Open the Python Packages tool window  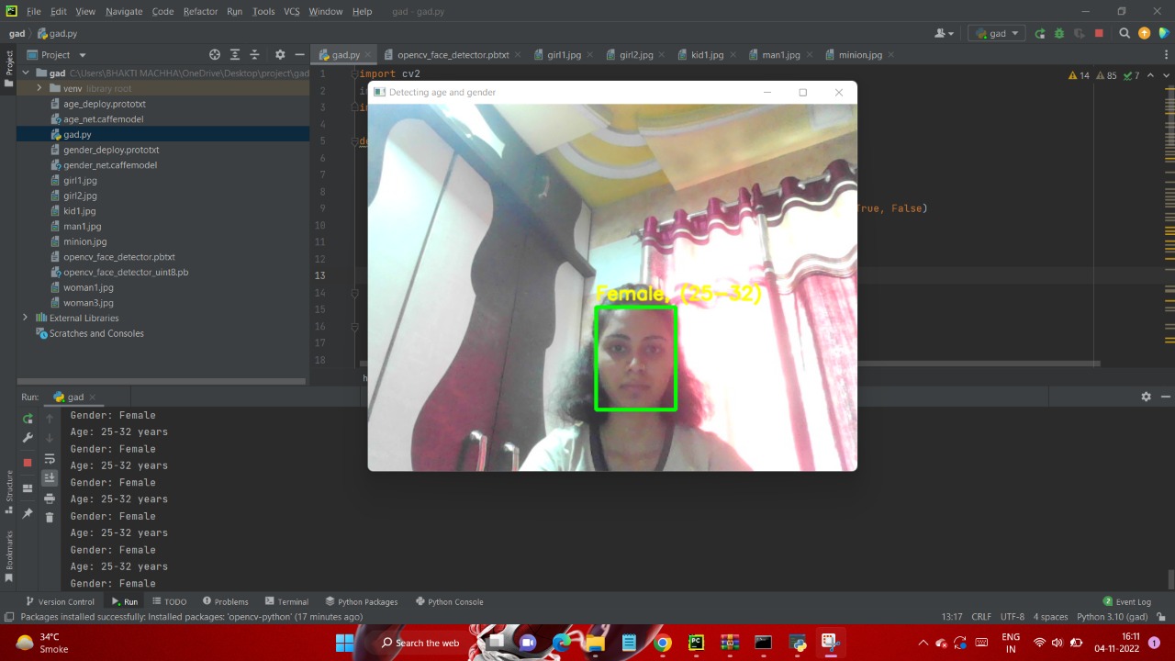(363, 601)
